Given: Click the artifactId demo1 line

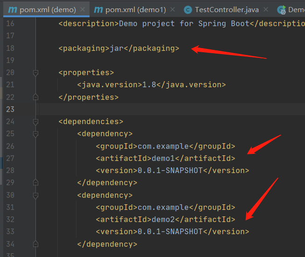Looking at the screenshot, I should (166, 159).
